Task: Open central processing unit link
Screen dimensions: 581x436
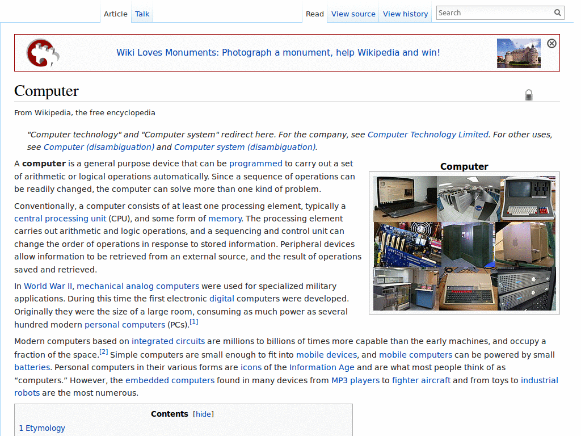Action: tap(60, 219)
